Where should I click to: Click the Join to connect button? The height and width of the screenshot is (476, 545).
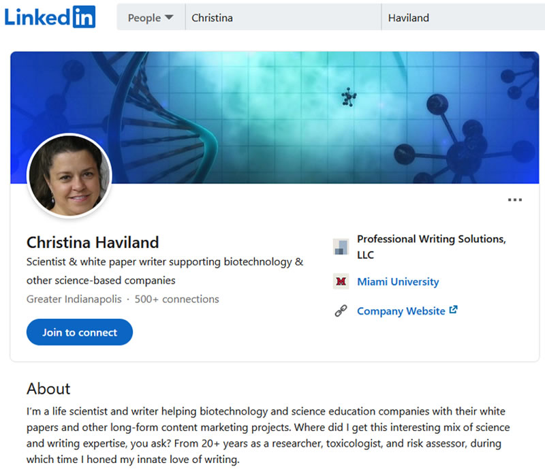coord(79,333)
